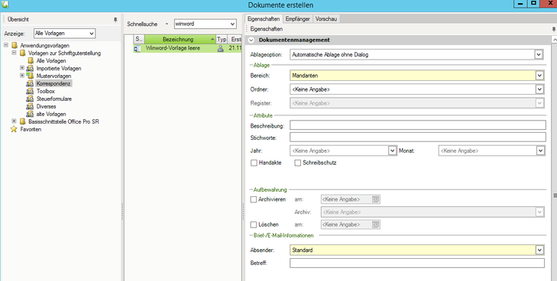
Task: Select Diverses in the tree
Action: point(46,106)
